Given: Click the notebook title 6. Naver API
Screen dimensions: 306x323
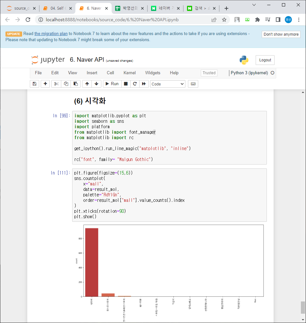Looking at the screenshot, I should 87,59.
